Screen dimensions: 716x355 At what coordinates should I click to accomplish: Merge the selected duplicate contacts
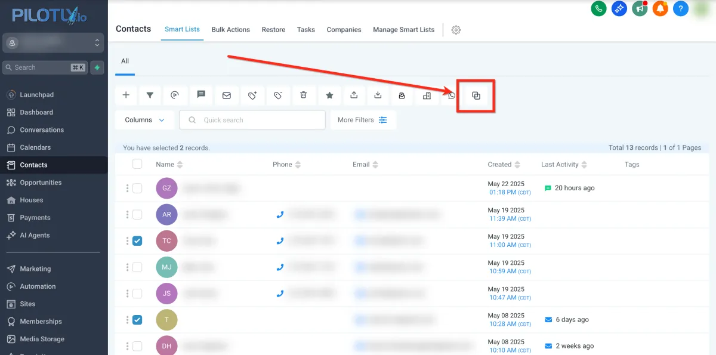[476, 95]
